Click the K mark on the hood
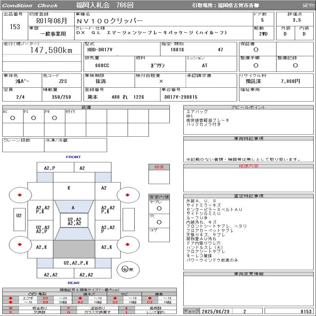Screen dimensions: 316x316 69,188
